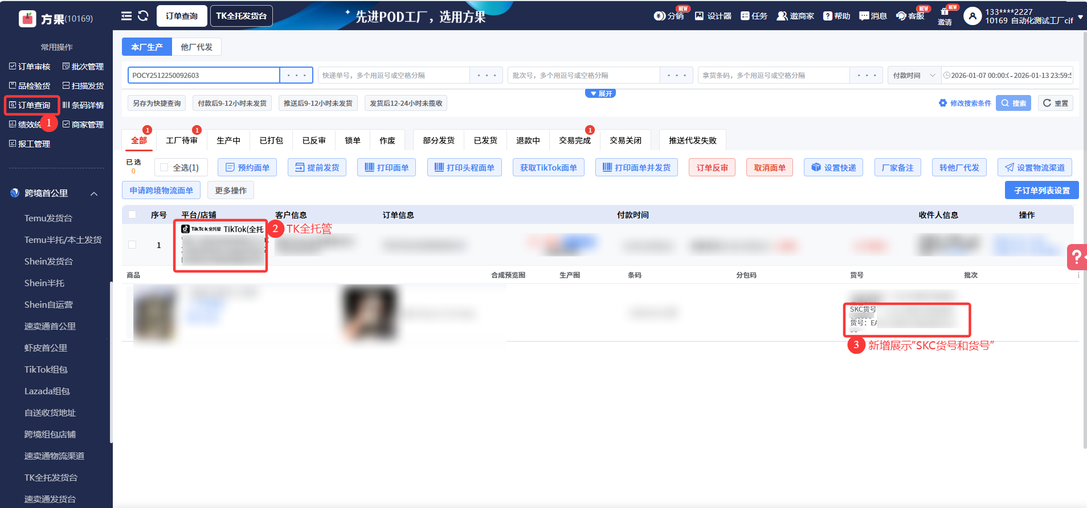1087x508 pixels.
Task: Open 报工管理 in the sidebar shortcuts
Action: (30, 144)
